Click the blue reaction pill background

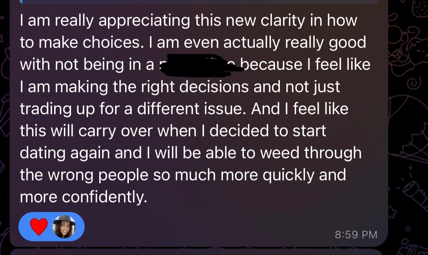pyautogui.click(x=52, y=227)
